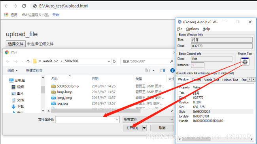Select file 500X500.bmp

click(68, 86)
